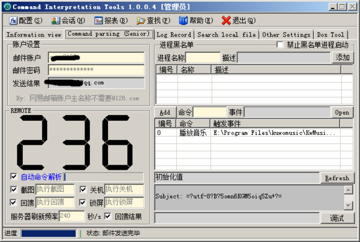This screenshot has height=242, width=360.
Task: Uncheck the 自动命令解析 checkbox
Action: [14, 176]
